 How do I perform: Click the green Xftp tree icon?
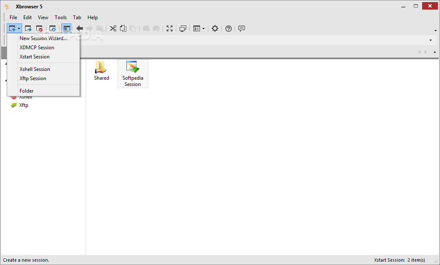click(14, 105)
